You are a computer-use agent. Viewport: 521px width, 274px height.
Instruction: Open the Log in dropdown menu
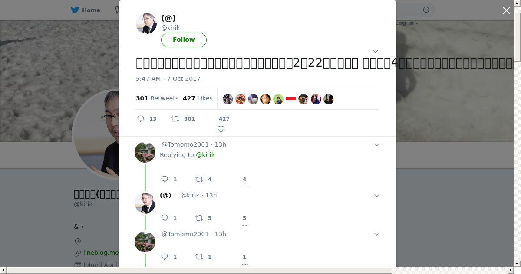tap(407, 23)
